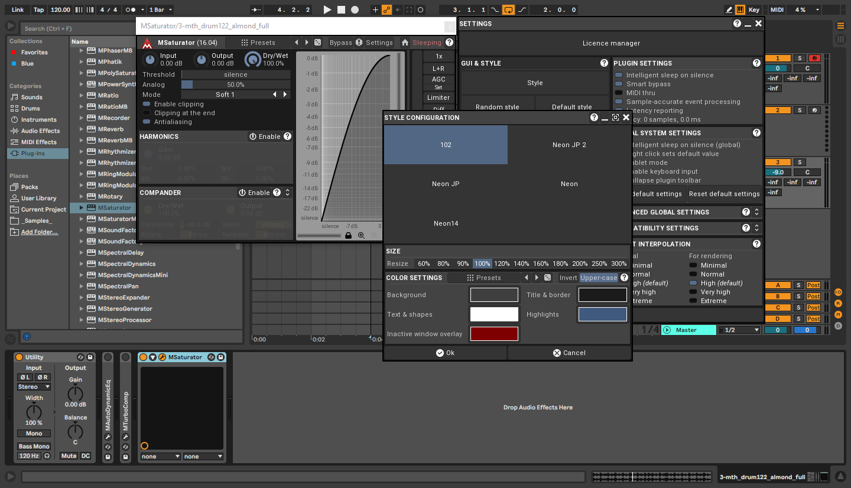Screen dimensions: 851x488
Task: Toggle the orange Loop switch in transport
Action: [508, 9]
